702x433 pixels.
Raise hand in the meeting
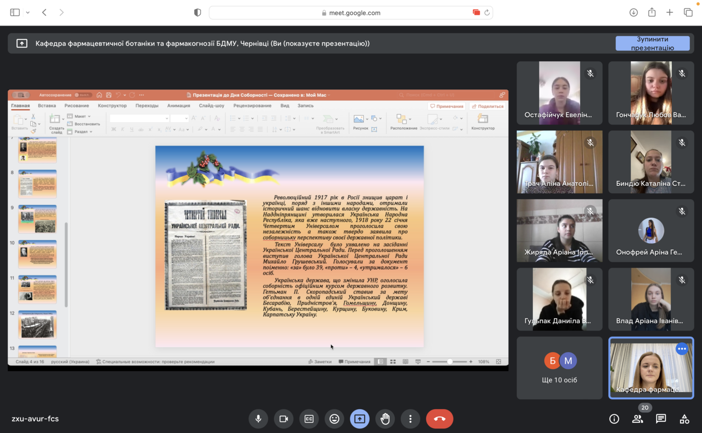[385, 419]
